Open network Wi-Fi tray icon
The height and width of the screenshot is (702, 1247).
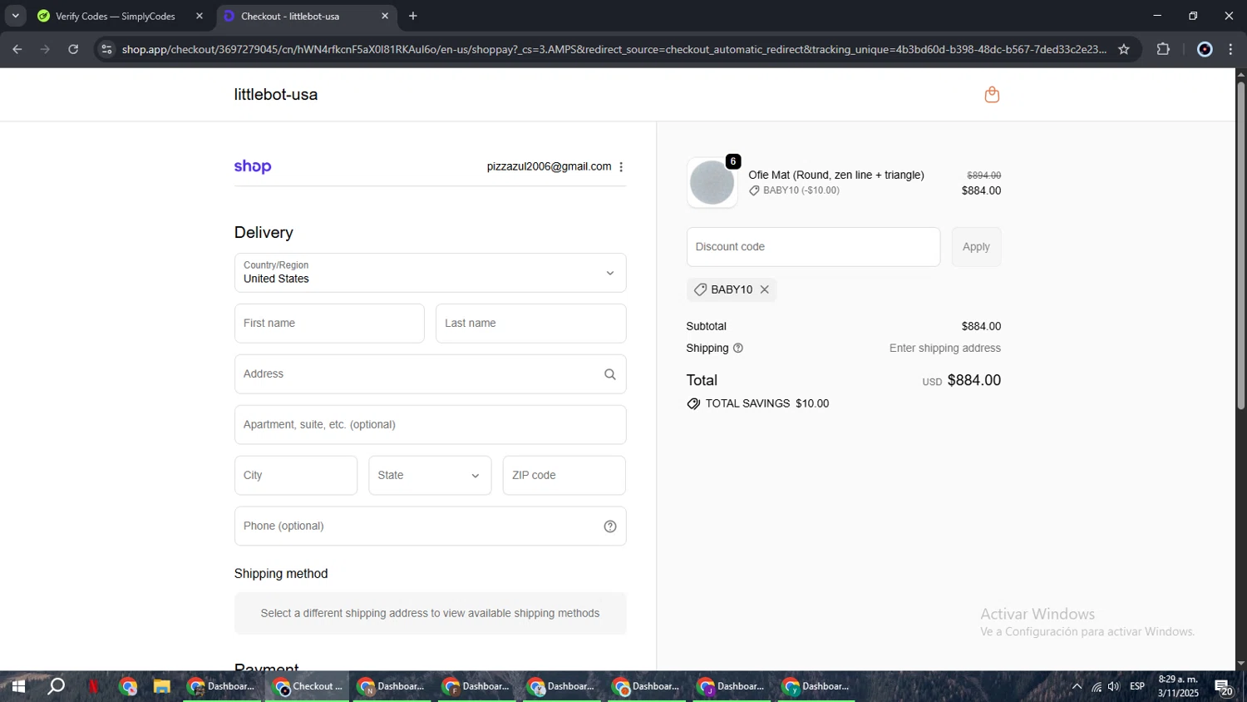pyautogui.click(x=1097, y=687)
